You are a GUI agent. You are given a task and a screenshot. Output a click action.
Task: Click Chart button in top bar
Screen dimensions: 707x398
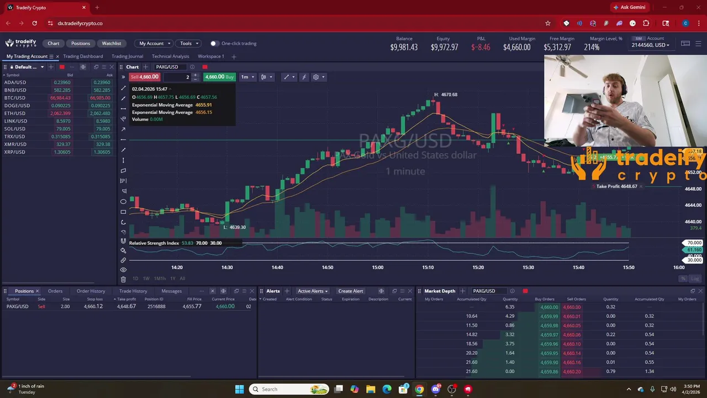click(54, 43)
